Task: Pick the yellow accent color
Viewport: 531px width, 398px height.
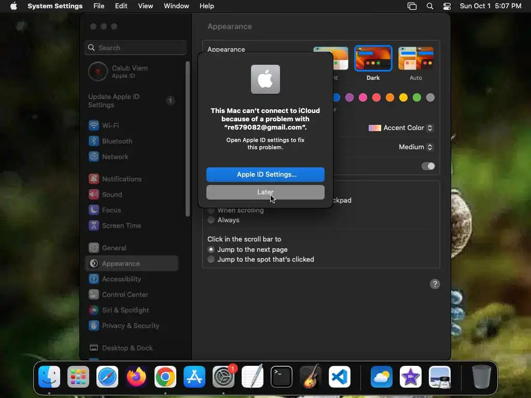Action: pos(403,98)
